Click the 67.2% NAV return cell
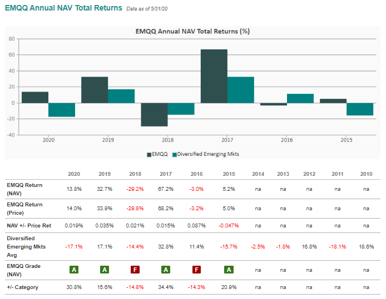 coord(166,189)
